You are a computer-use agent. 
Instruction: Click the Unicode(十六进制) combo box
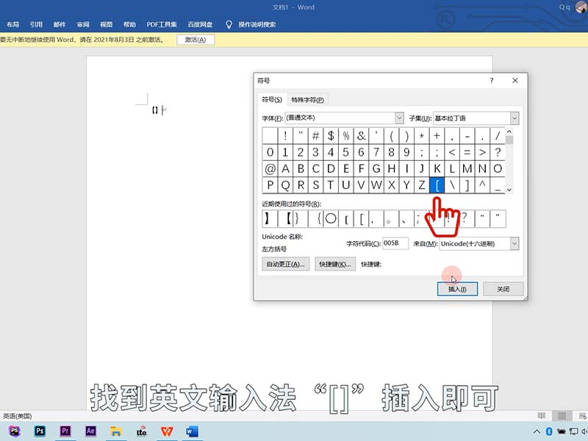coord(479,244)
